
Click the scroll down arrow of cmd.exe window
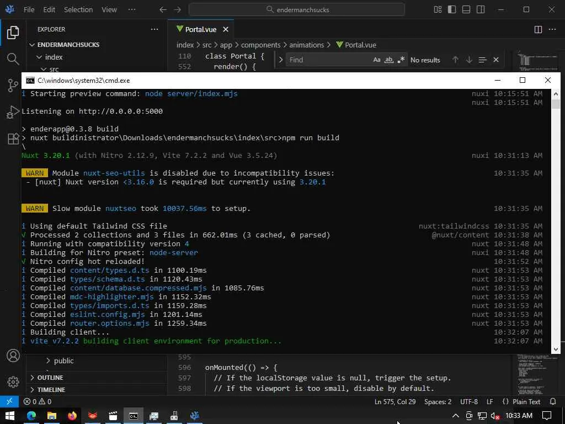(556, 349)
